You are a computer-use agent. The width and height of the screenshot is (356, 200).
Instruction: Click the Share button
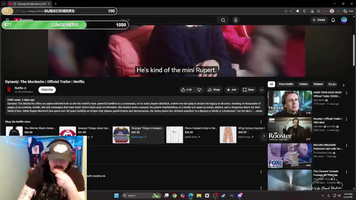(x=214, y=90)
